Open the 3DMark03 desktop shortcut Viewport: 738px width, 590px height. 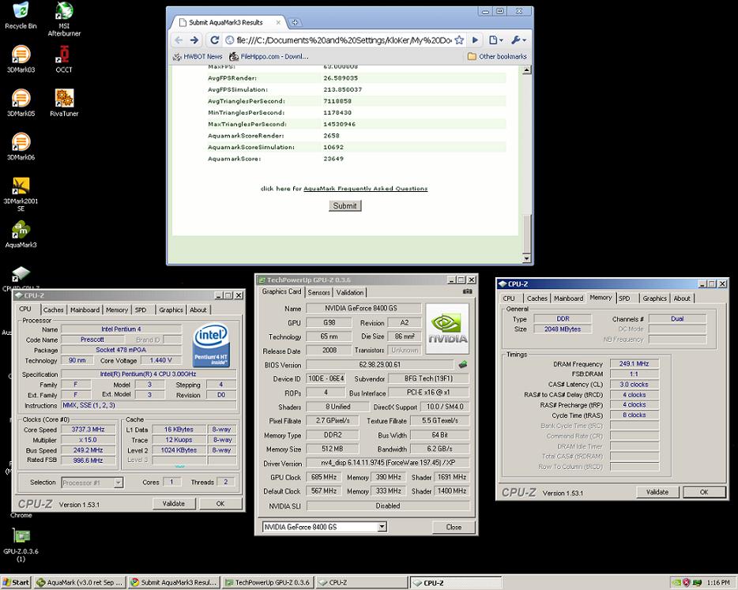[x=21, y=58]
